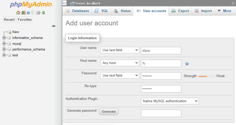Click the 'Authentication Plugin' label
This screenshot has width=236, height=125.
pos(81,99)
